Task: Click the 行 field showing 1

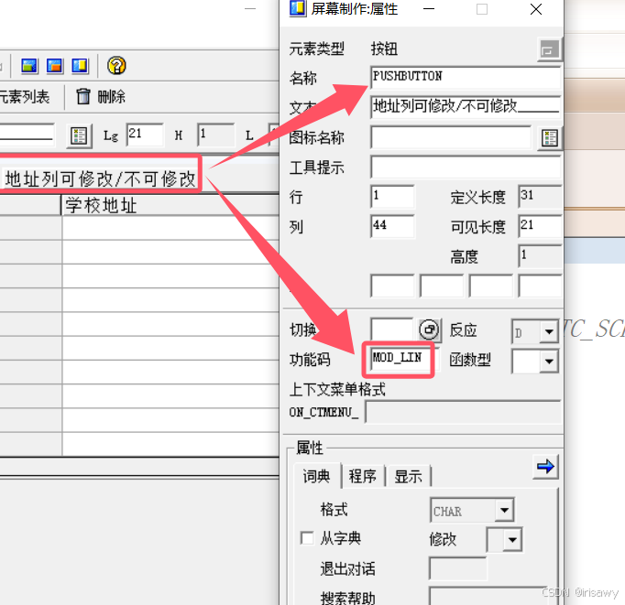Action: pos(392,196)
